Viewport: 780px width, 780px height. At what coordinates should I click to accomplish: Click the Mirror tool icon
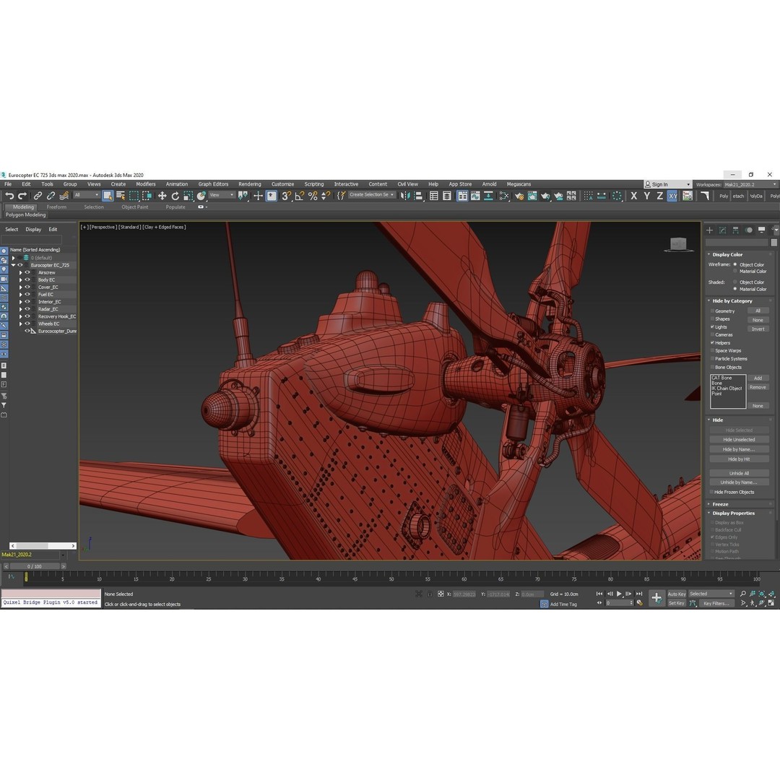[405, 196]
